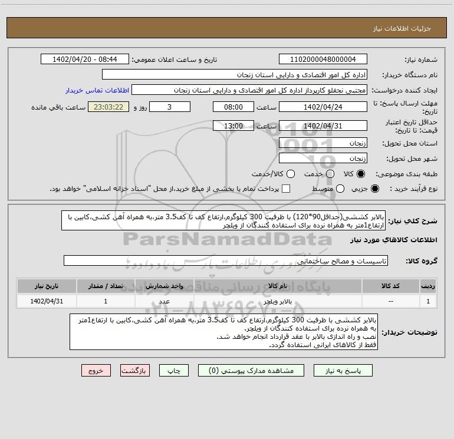The height and width of the screenshot is (439, 454).
Task: Select the جزیی purchase type radio
Action: point(375,189)
